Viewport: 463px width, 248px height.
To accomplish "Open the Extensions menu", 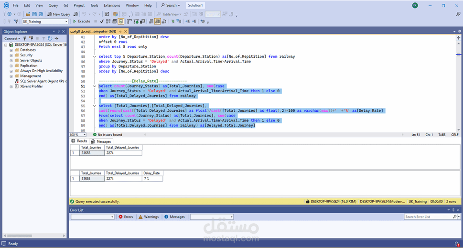I will tap(112, 5).
